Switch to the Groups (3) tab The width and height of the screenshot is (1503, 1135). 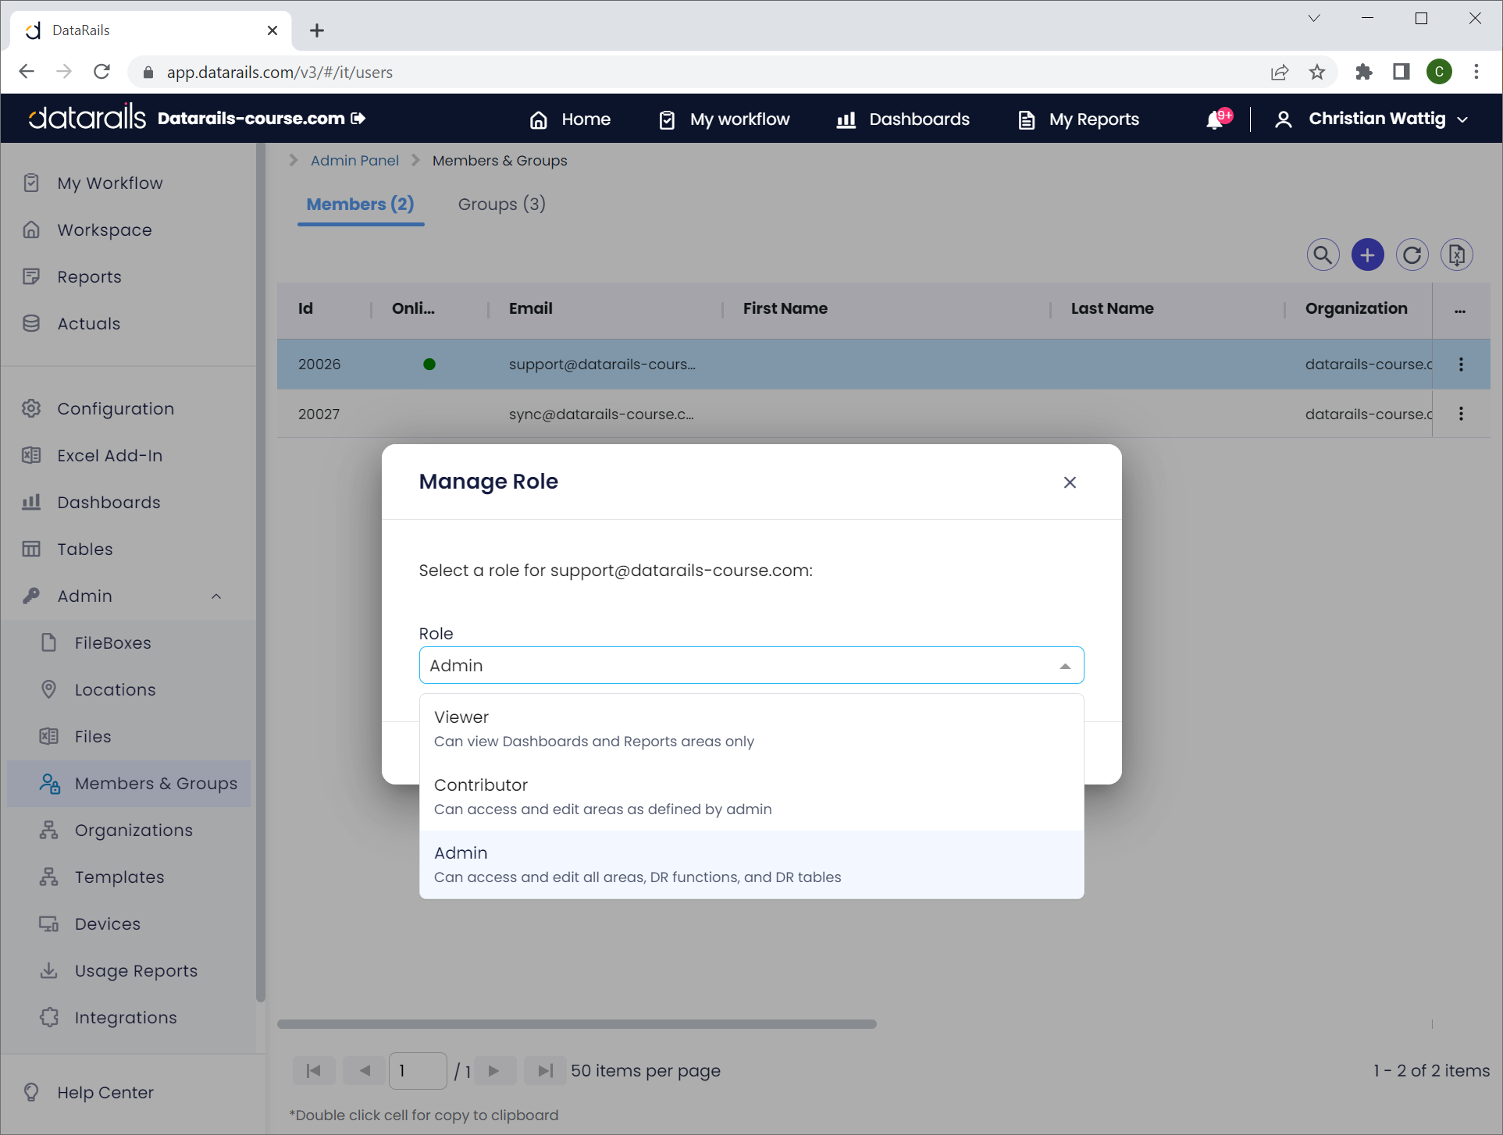tap(501, 204)
